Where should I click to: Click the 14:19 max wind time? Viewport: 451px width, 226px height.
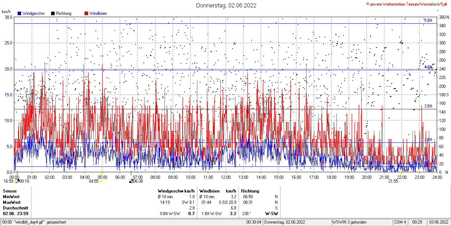tap(165, 202)
